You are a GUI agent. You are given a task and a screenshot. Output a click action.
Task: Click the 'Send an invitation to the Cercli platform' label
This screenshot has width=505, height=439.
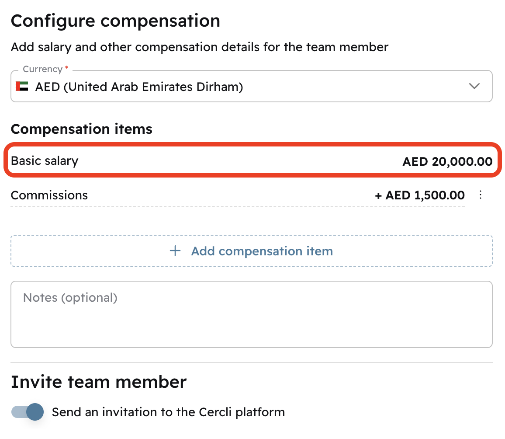pyautogui.click(x=168, y=412)
